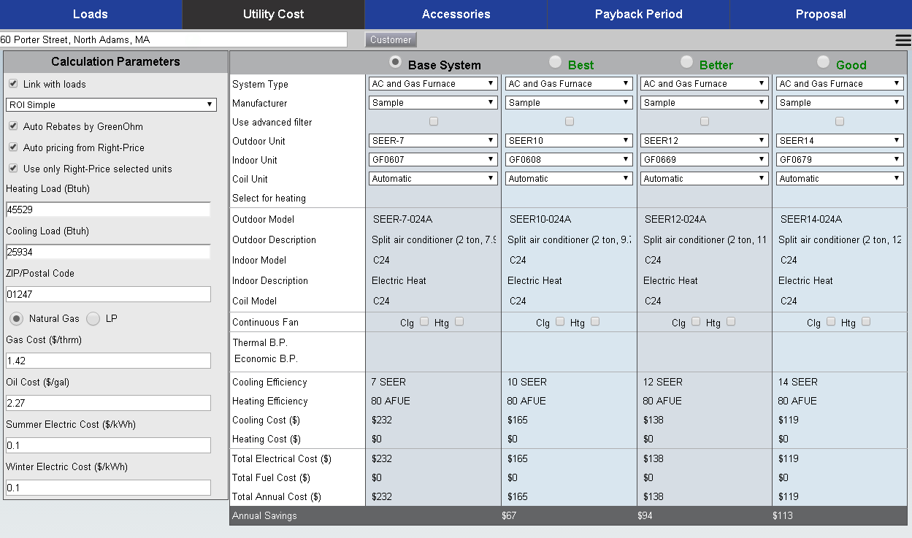Click the address field with 60 Porter Street
The image size is (912, 538).
174,39
